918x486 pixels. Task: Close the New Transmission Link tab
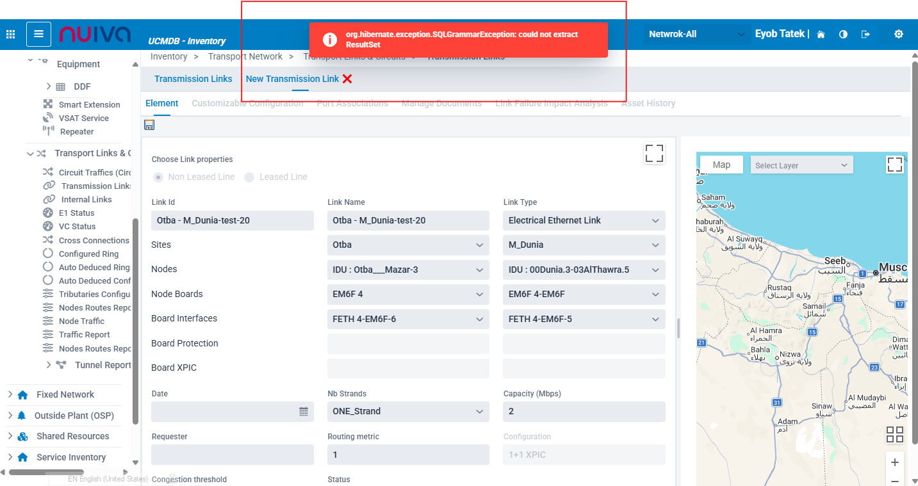[x=347, y=79]
